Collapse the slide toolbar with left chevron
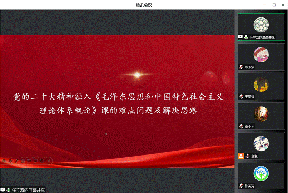The image size is (288, 193). [x=49, y=161]
